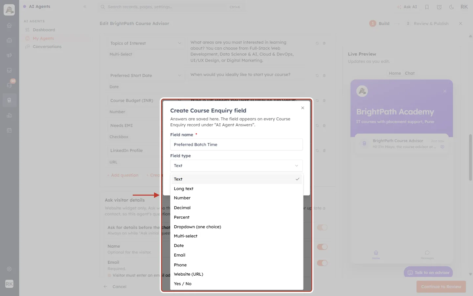Image resolution: width=473 pixels, height=296 pixels.
Task: Select Website (URL) from the list
Action: click(x=236, y=274)
